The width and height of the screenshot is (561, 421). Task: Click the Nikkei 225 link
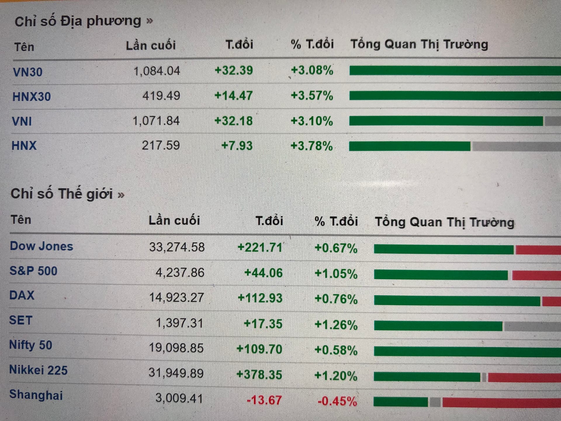(38, 370)
